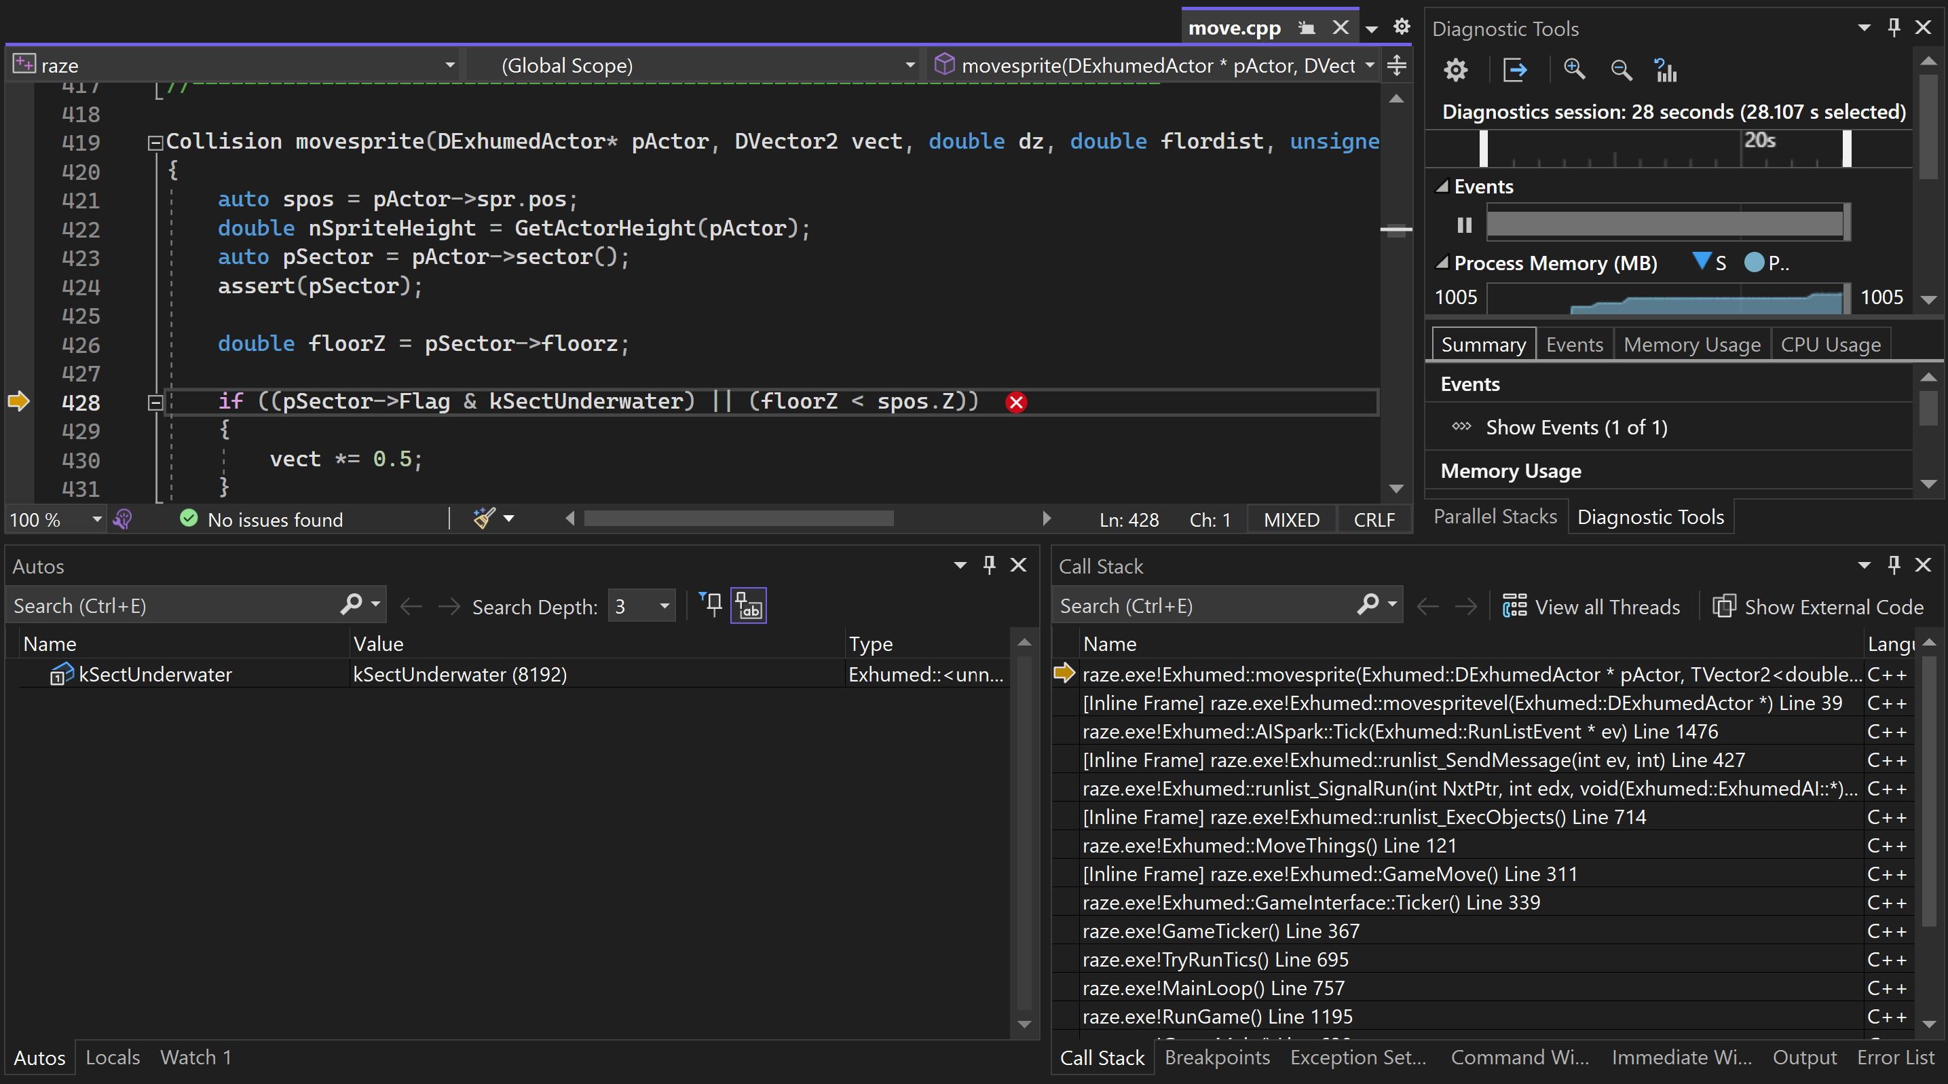Collapse the Process Memory graph section

tap(1443, 263)
